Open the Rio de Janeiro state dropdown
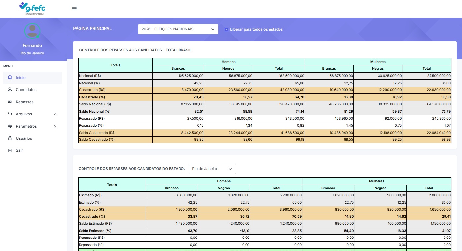 point(212,169)
